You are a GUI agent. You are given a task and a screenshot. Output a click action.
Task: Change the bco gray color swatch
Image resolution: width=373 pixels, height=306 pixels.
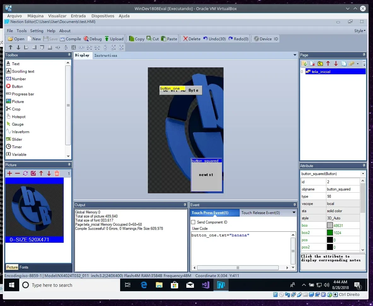[330, 225]
